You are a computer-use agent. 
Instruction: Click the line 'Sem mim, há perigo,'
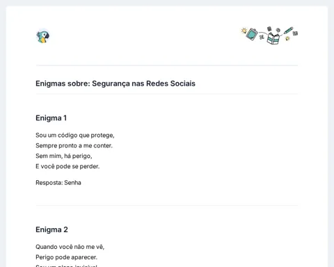(64, 156)
